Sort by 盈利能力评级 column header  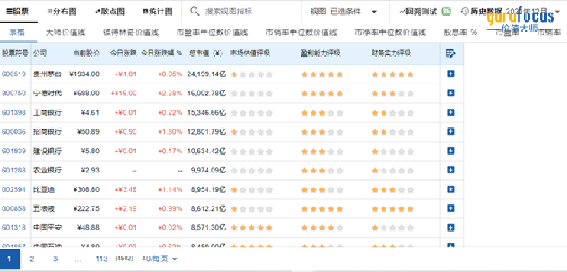321,54
